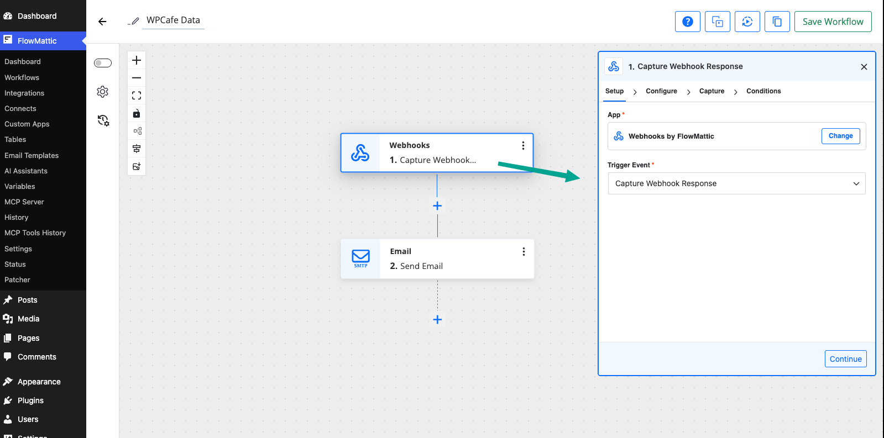Click the Webhooks node icon

click(360, 152)
